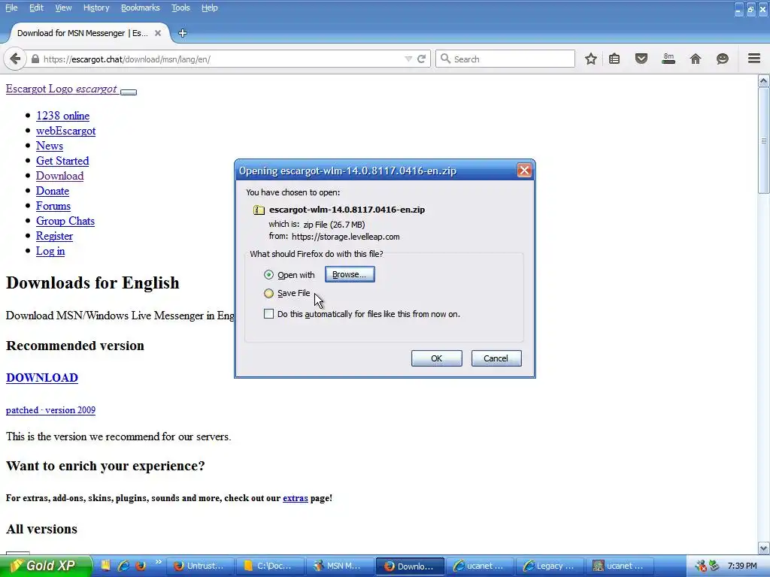This screenshot has height=577, width=770.
Task: Open the File menu
Action: pos(11,8)
